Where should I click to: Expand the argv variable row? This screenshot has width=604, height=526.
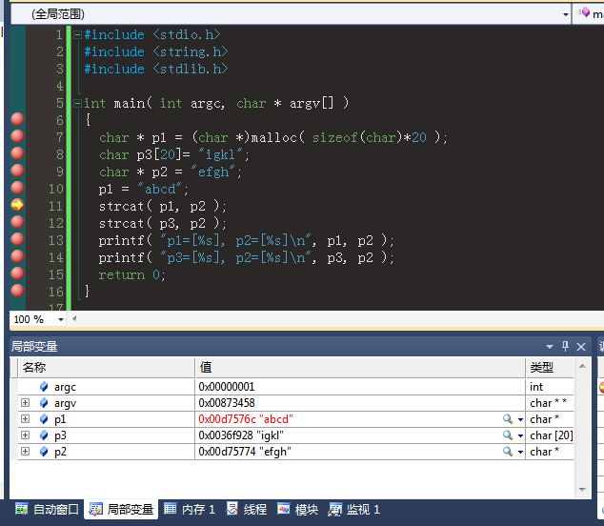(26, 403)
